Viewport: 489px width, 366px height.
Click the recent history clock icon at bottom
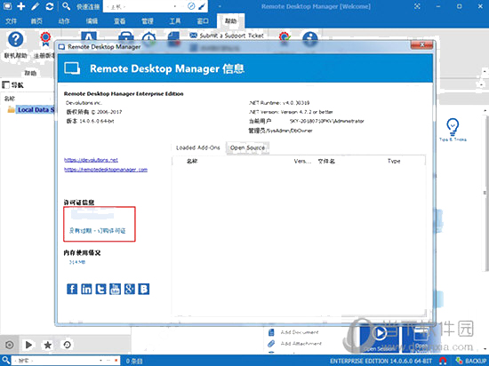pyautogui.click(x=67, y=345)
